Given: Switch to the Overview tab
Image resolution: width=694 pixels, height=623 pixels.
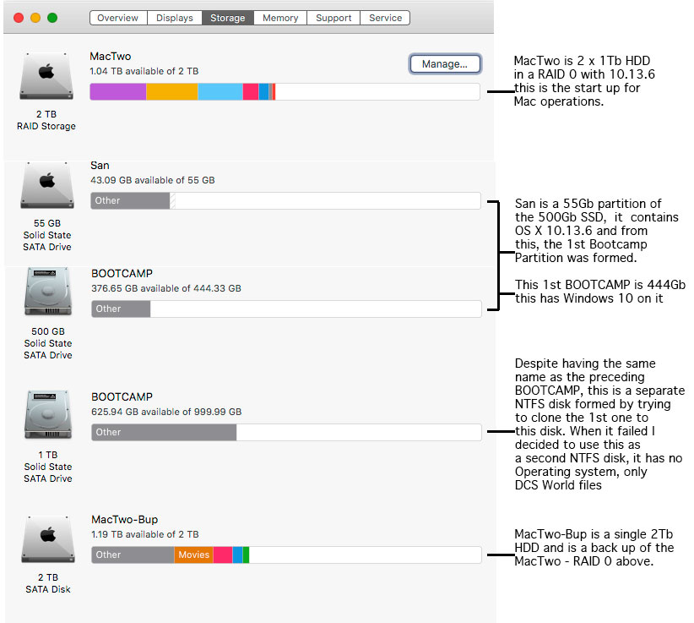Looking at the screenshot, I should pos(118,18).
